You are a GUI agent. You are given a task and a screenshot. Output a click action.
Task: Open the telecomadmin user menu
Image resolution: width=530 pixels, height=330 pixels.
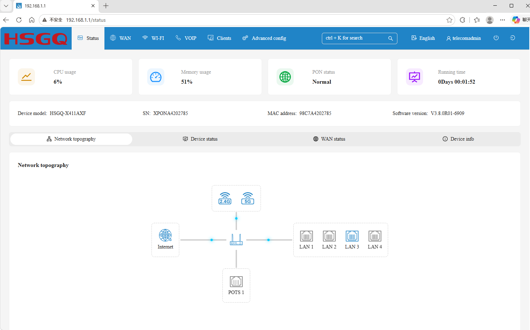click(x=464, y=38)
